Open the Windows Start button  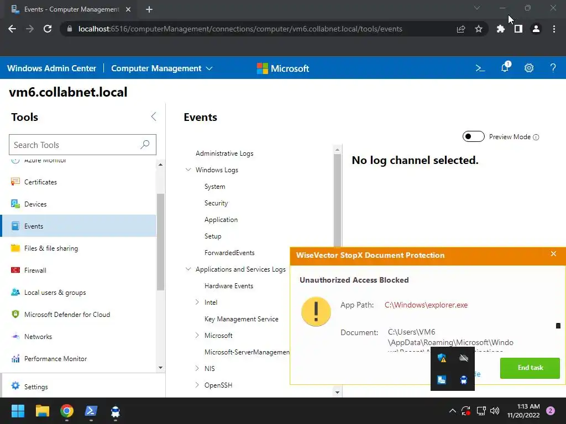coord(18,411)
